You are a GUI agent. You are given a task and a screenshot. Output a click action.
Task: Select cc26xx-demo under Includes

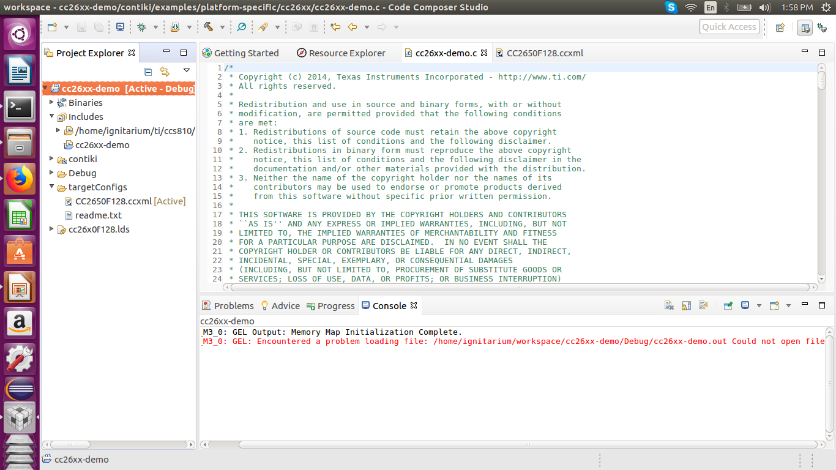(97, 145)
